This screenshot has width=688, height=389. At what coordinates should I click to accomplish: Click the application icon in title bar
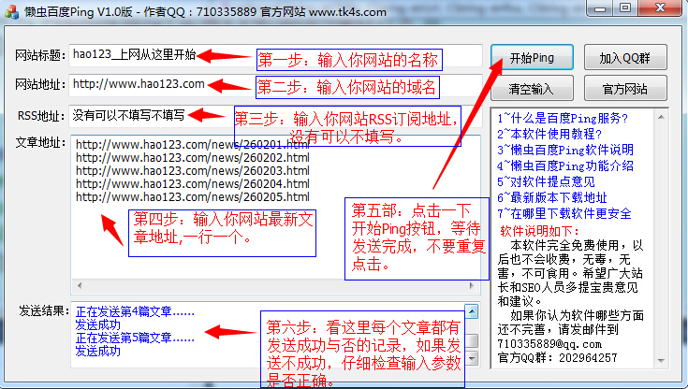(x=12, y=12)
